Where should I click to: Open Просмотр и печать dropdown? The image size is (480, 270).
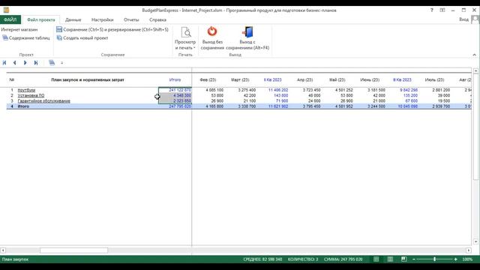(x=185, y=38)
